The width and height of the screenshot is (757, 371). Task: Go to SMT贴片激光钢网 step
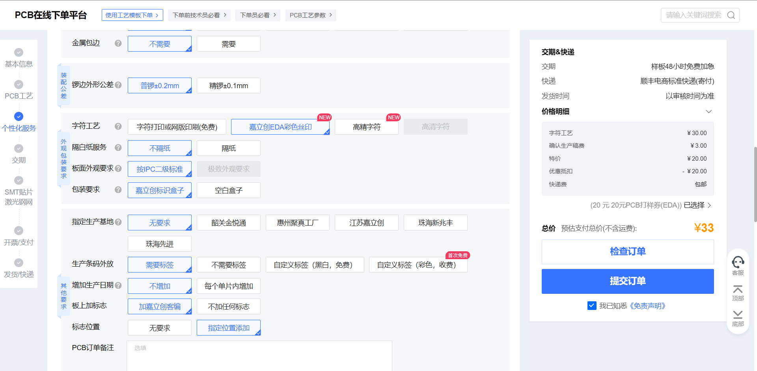click(x=19, y=197)
